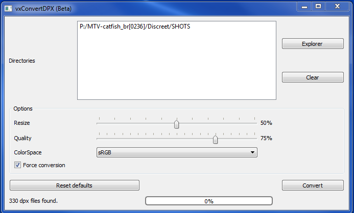Click the Quality slider's leftmost tick mark

pyautogui.click(x=99, y=134)
